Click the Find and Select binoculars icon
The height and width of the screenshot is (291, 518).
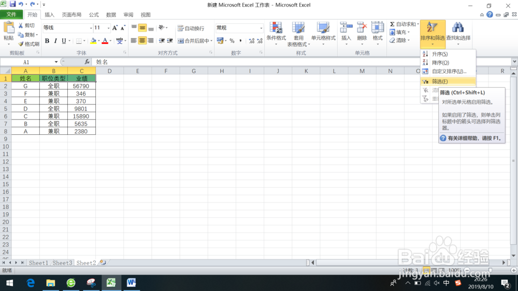(x=458, y=28)
